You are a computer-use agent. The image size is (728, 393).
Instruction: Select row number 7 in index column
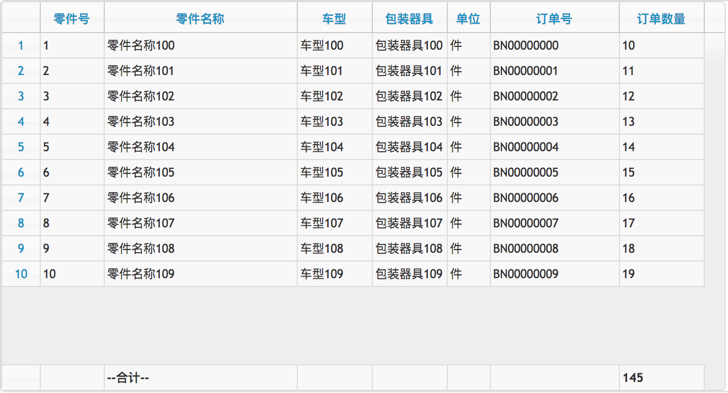[x=21, y=198]
